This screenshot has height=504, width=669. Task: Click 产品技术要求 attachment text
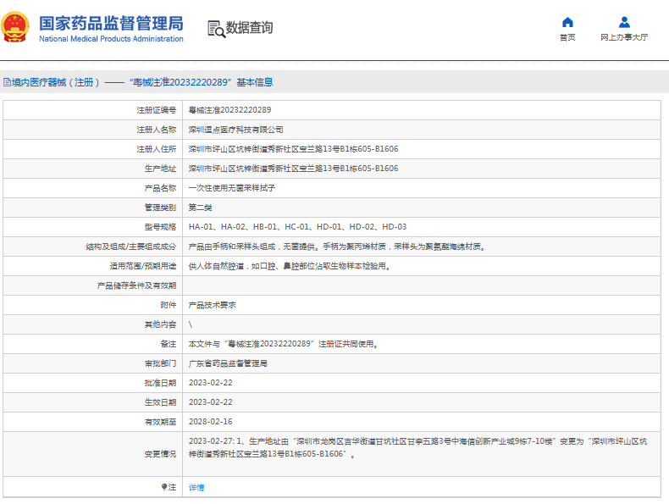tap(212, 305)
